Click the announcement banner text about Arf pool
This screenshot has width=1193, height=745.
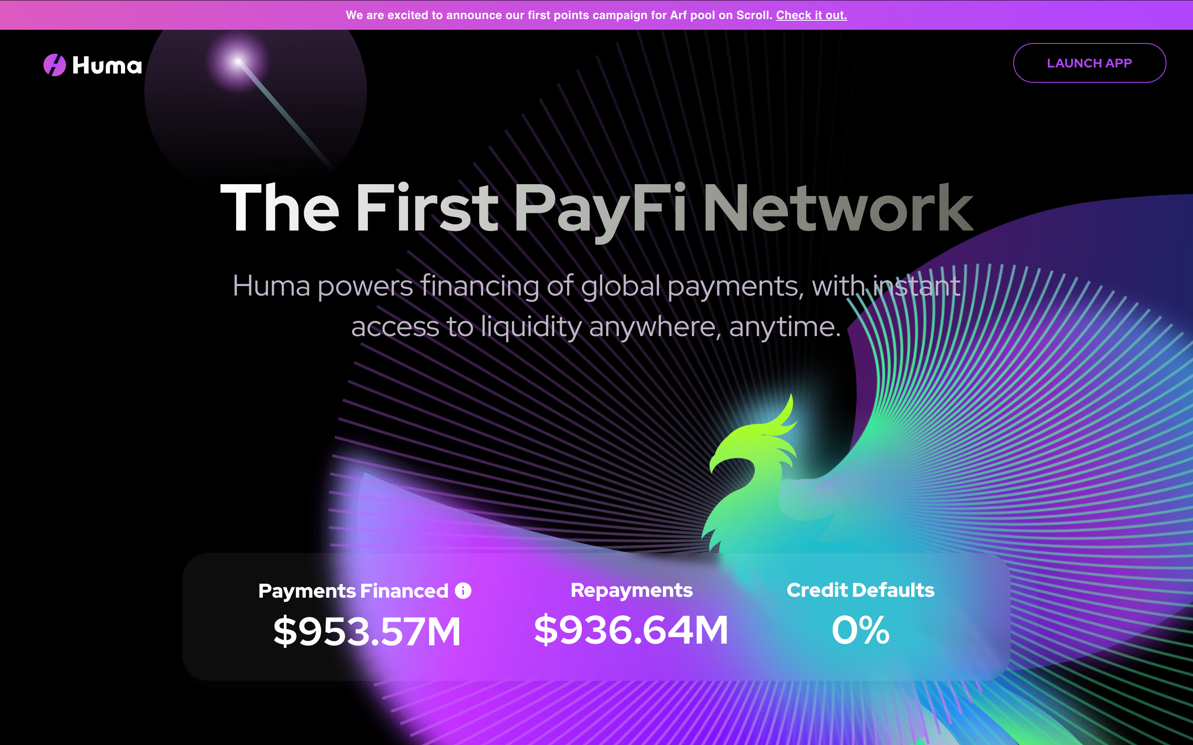point(559,15)
